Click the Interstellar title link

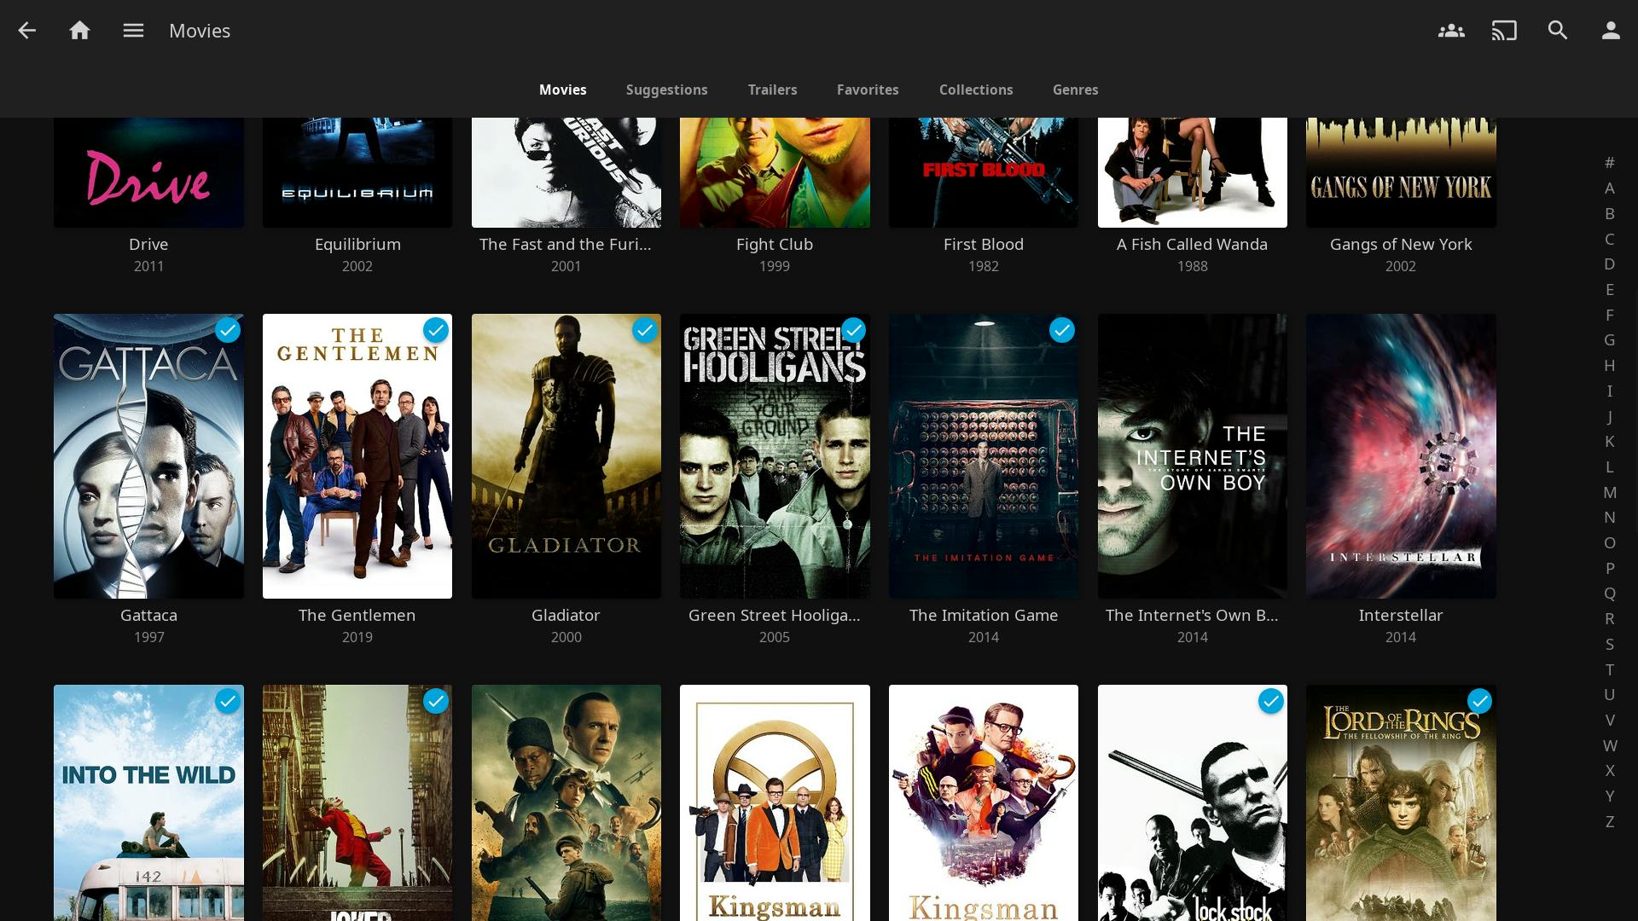pos(1400,615)
